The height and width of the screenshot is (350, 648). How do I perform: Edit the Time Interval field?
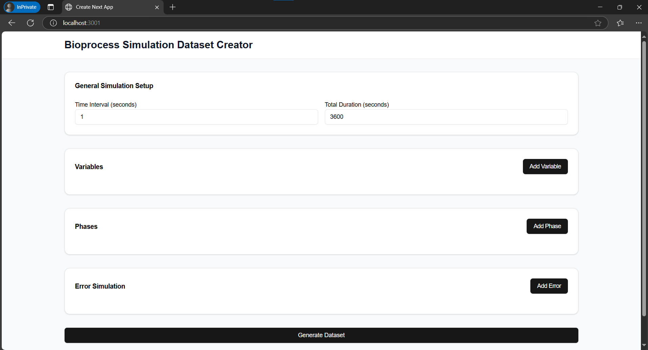pos(196,117)
